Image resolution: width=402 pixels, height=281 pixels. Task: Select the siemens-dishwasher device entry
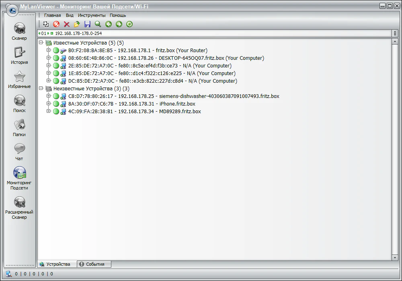coord(173,96)
